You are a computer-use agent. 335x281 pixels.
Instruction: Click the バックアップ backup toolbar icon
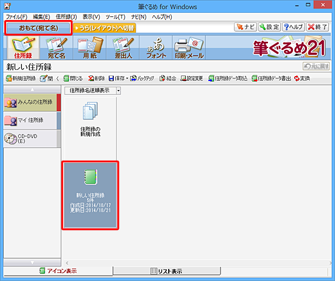(x=142, y=78)
